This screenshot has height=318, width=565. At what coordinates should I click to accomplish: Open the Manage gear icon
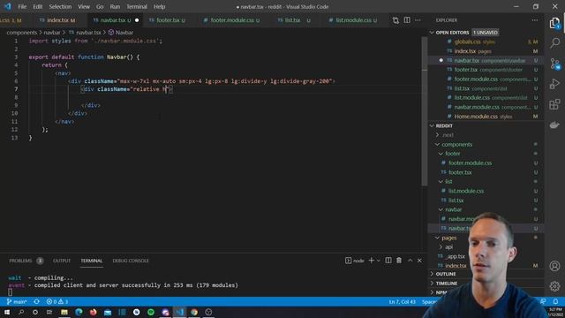click(x=554, y=286)
